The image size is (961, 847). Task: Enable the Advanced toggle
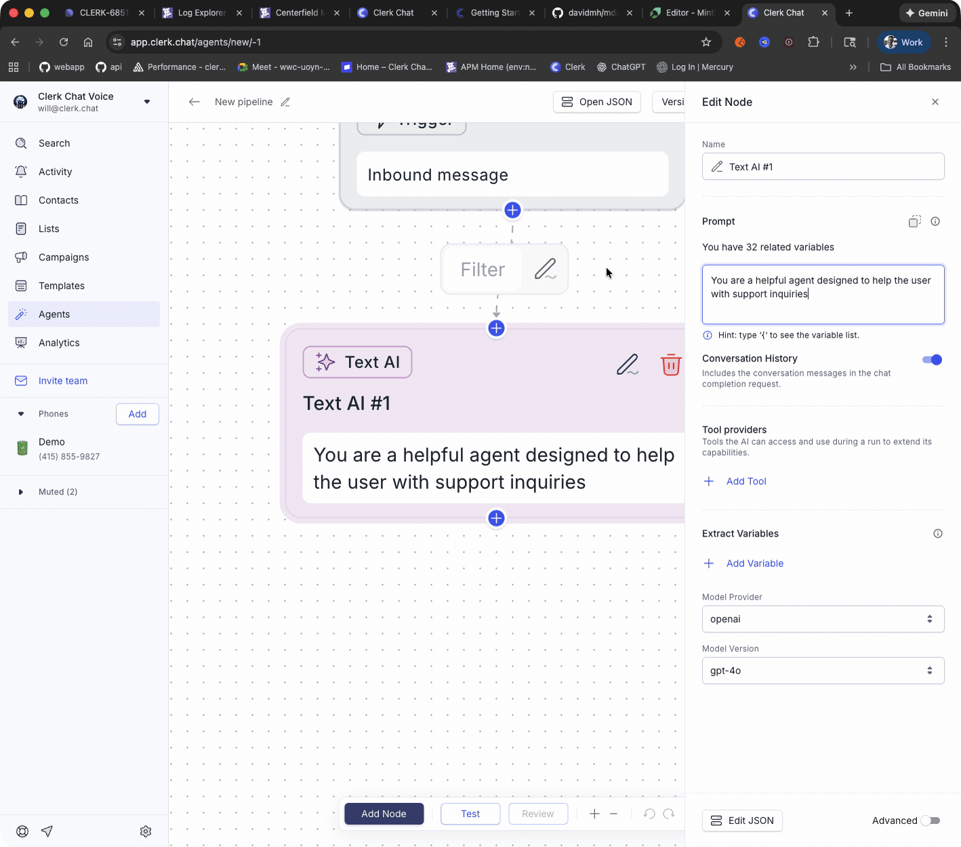tap(931, 821)
